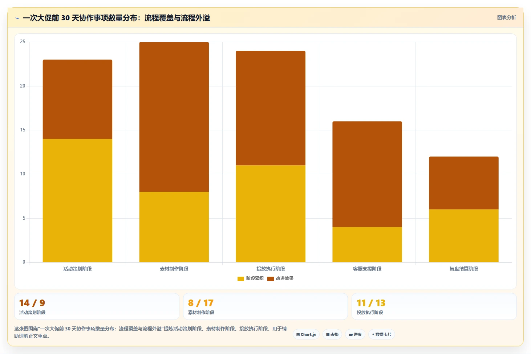531x354 pixels.
Task: Click the 复盘结算阶段 x-axis label
Action: [464, 269]
